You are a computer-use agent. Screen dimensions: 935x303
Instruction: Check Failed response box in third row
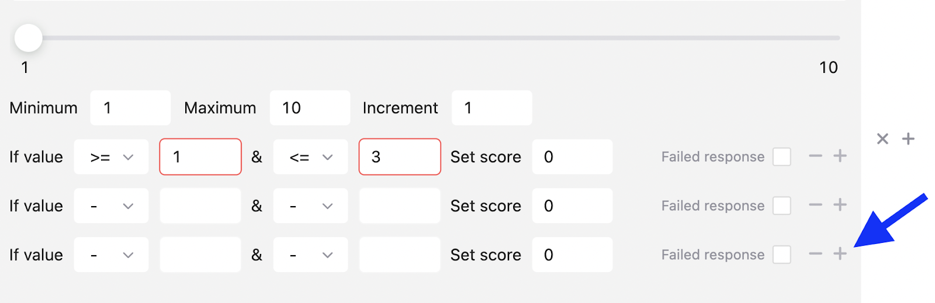click(781, 255)
